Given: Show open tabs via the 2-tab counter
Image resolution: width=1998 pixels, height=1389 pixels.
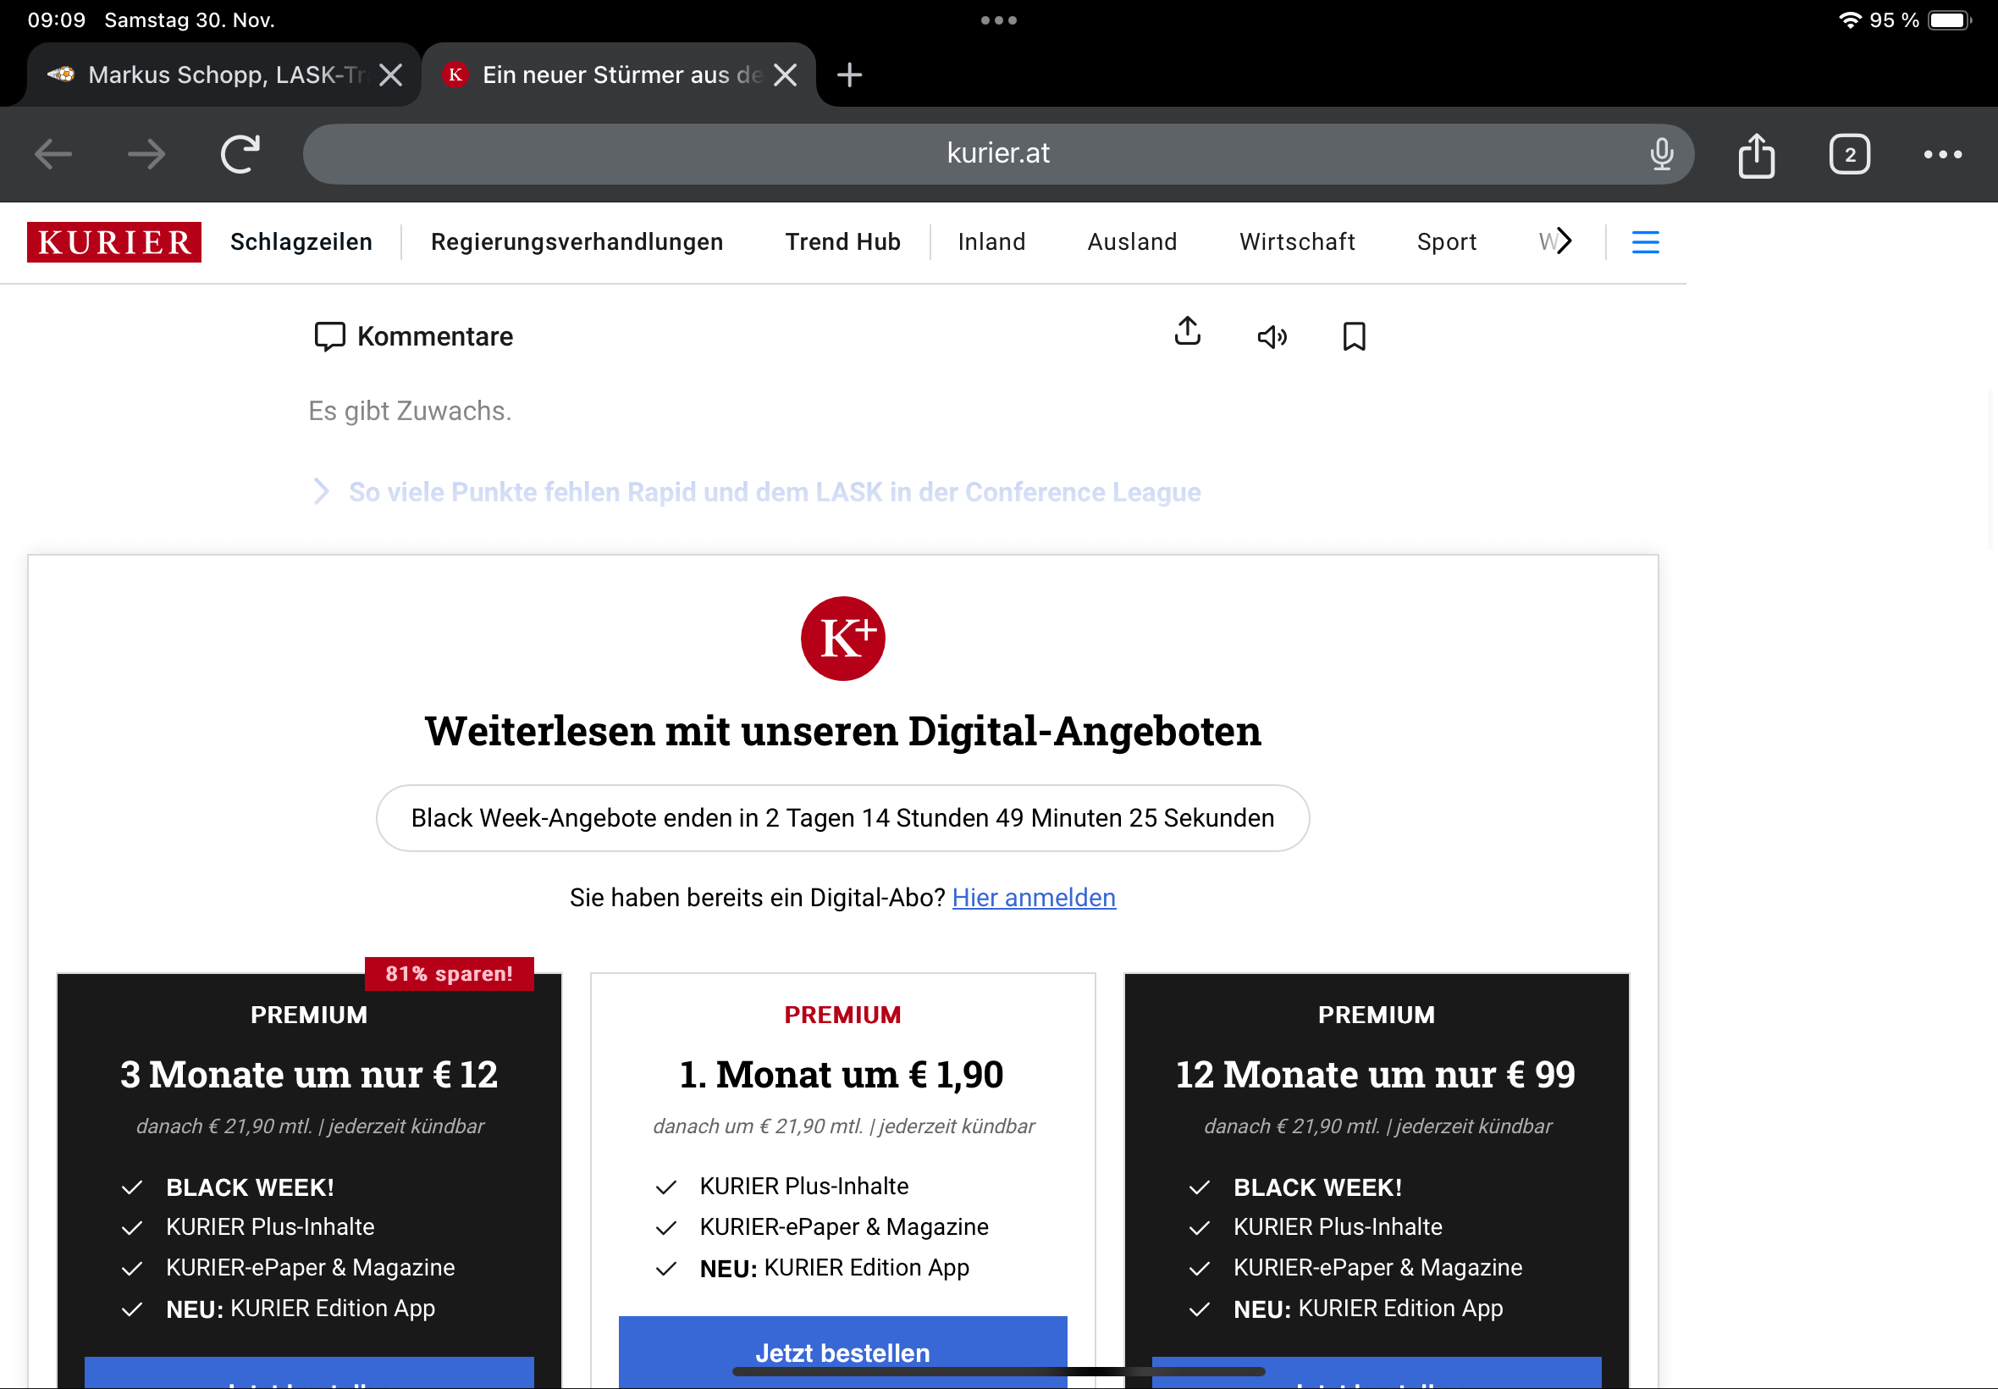Looking at the screenshot, I should click(x=1849, y=155).
